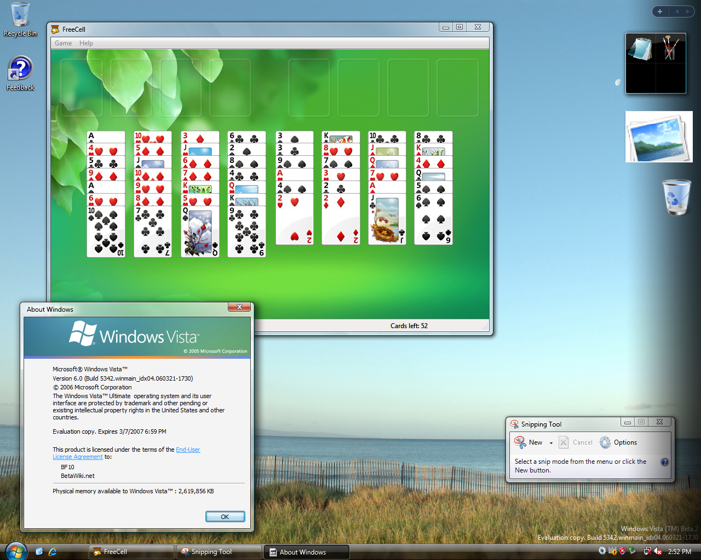Click the Safely Remove Hardware tray icon

[632, 551]
